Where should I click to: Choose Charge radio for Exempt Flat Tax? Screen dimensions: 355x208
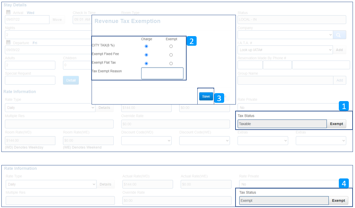146,63
